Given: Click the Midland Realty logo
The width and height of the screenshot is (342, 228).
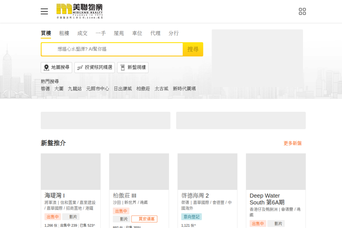Looking at the screenshot, I should [80, 11].
